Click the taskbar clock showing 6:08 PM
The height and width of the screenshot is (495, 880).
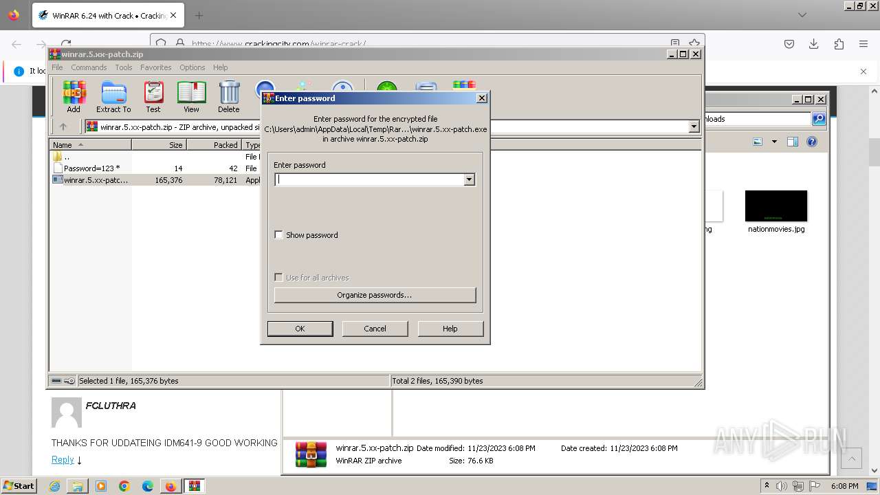click(844, 486)
